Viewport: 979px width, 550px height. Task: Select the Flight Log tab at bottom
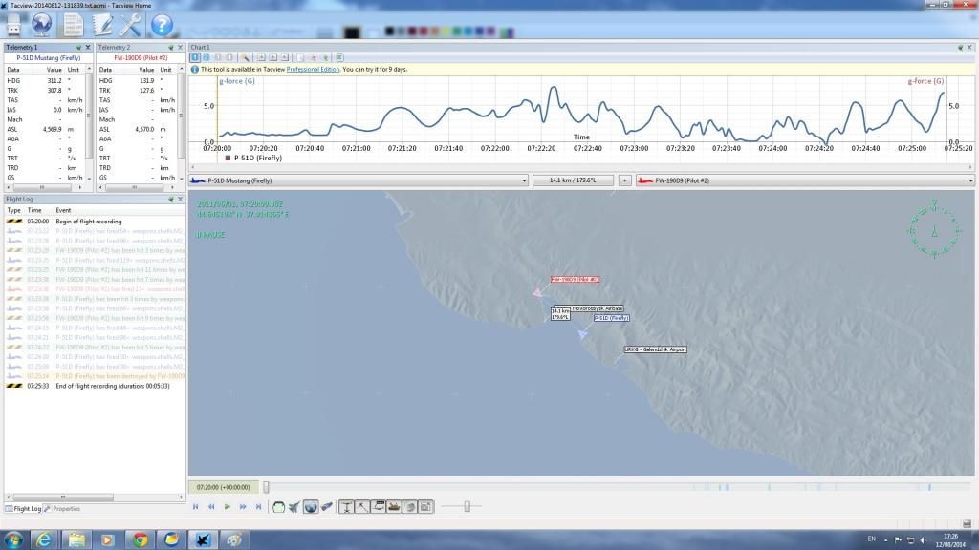(23, 509)
